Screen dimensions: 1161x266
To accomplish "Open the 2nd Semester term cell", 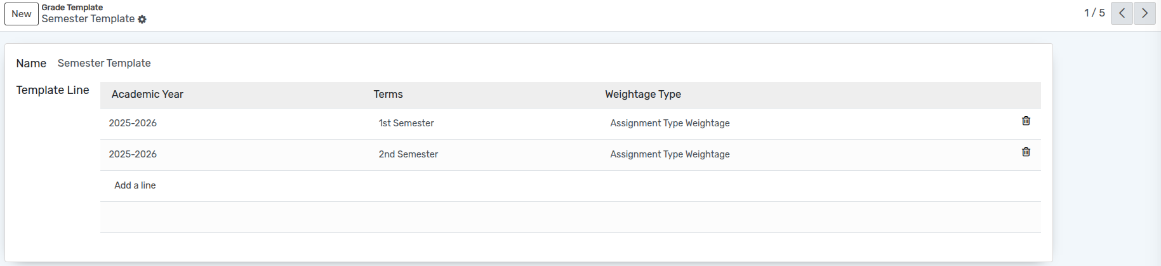I will [408, 154].
